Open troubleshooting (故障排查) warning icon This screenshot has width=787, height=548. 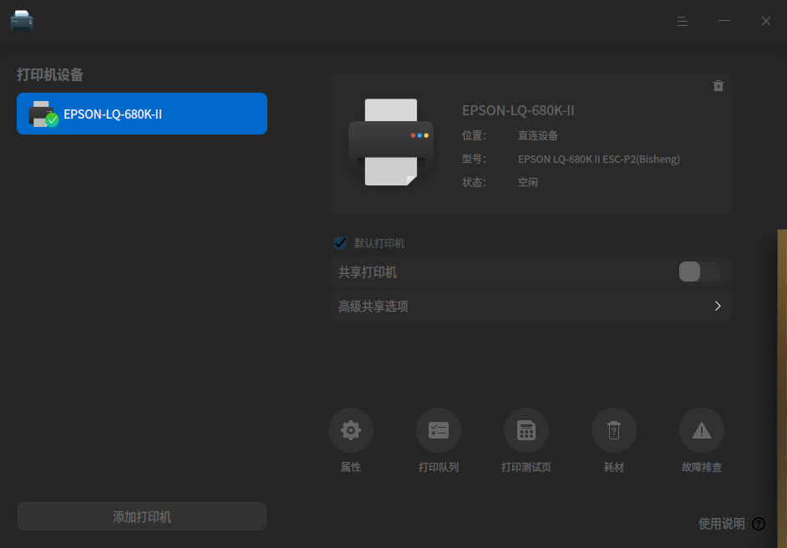(701, 430)
